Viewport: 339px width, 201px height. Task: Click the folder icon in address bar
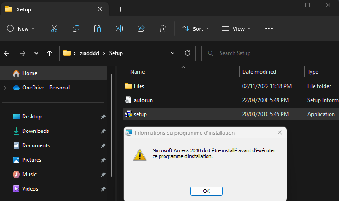point(67,53)
